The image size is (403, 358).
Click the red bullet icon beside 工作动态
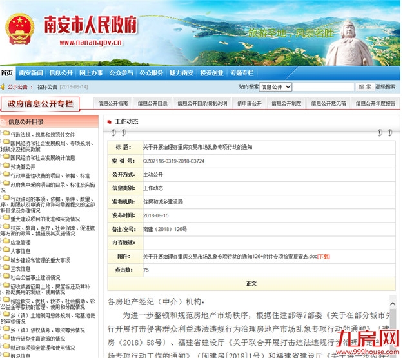[x=110, y=122]
